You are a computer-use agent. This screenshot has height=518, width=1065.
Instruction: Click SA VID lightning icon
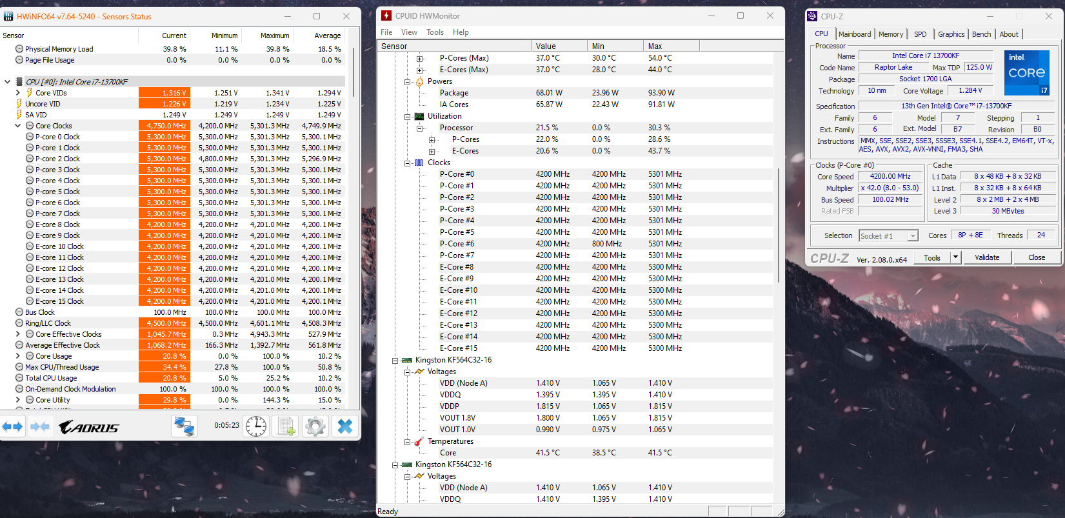19,115
